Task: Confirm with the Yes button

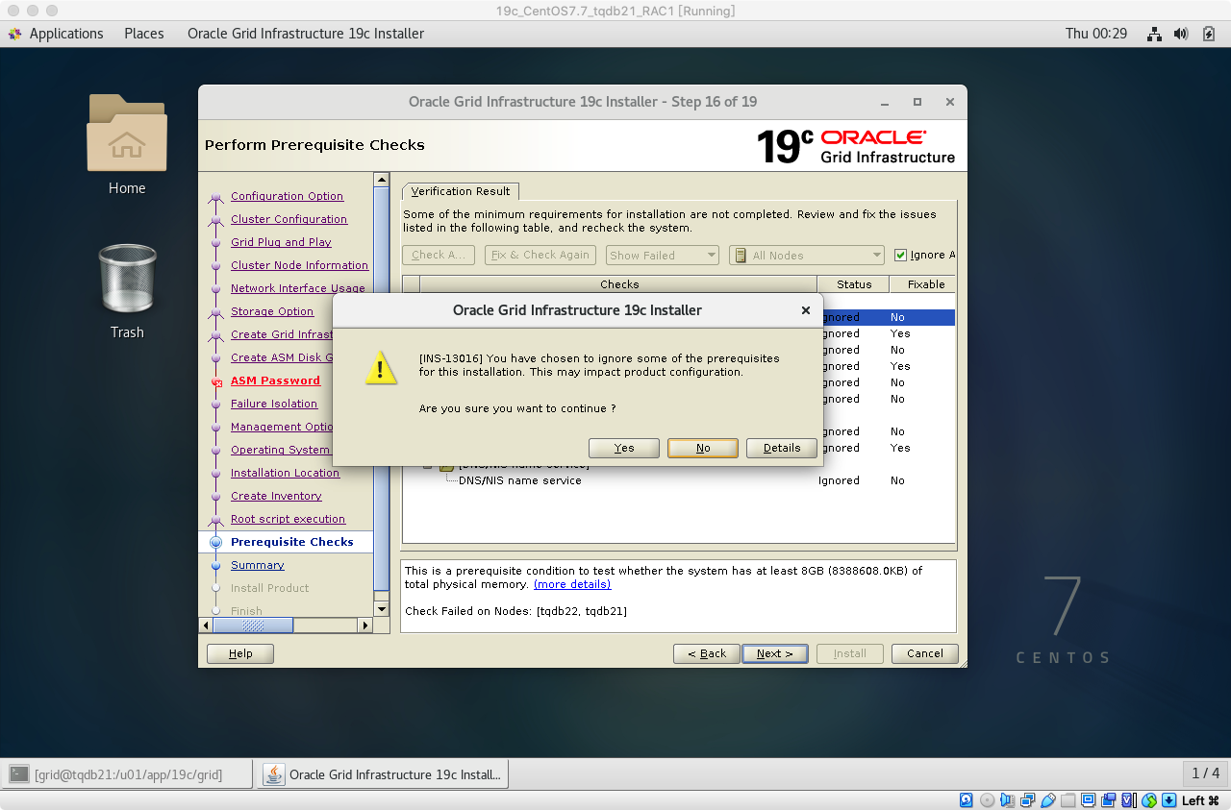Action: click(x=624, y=448)
